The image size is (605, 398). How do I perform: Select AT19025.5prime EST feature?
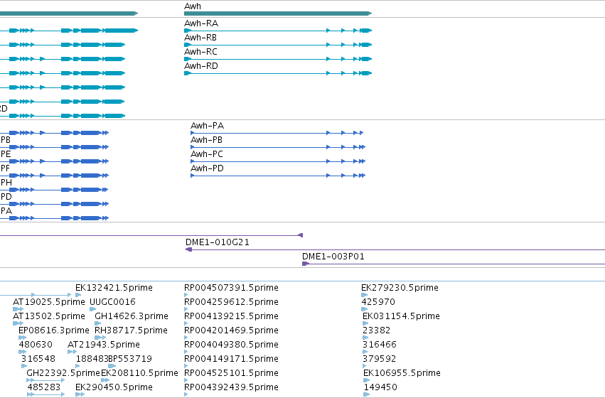point(48,302)
